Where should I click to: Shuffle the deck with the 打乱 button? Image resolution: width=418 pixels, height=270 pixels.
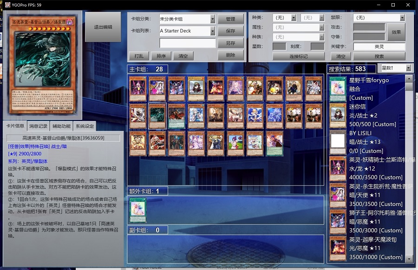[139, 56]
